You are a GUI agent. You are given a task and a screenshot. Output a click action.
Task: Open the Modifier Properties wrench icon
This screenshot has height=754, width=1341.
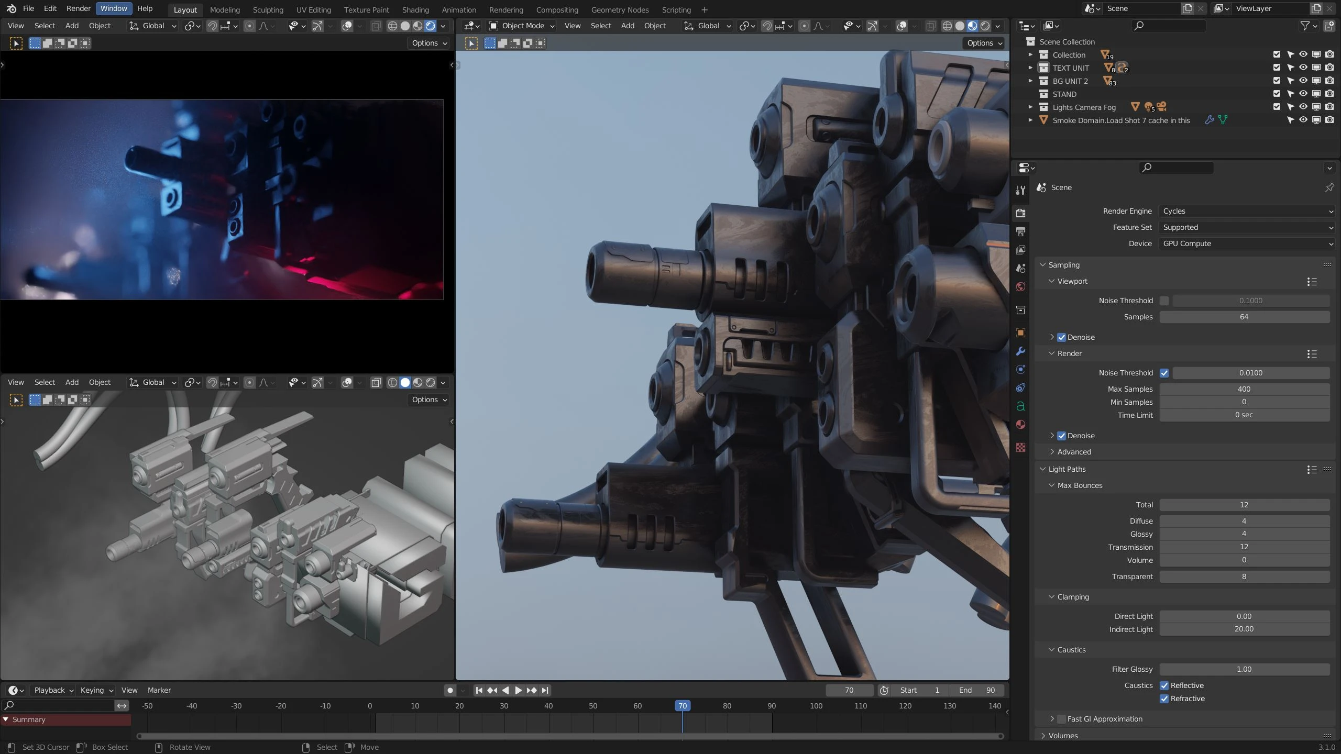[x=1020, y=351]
